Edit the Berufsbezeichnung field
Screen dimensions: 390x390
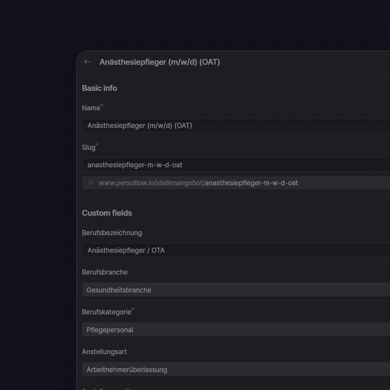236,250
